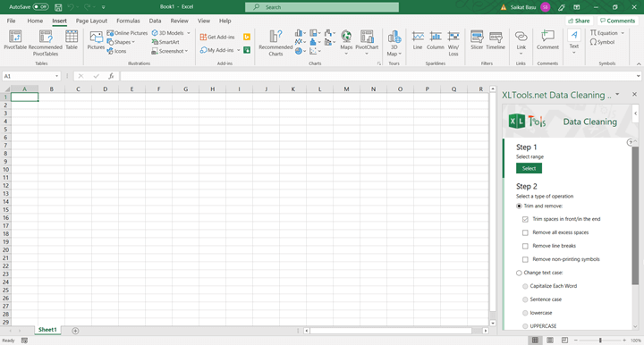This screenshot has height=345, width=644.
Task: Switch to Page Break Preview in status bar
Action: [564, 340]
